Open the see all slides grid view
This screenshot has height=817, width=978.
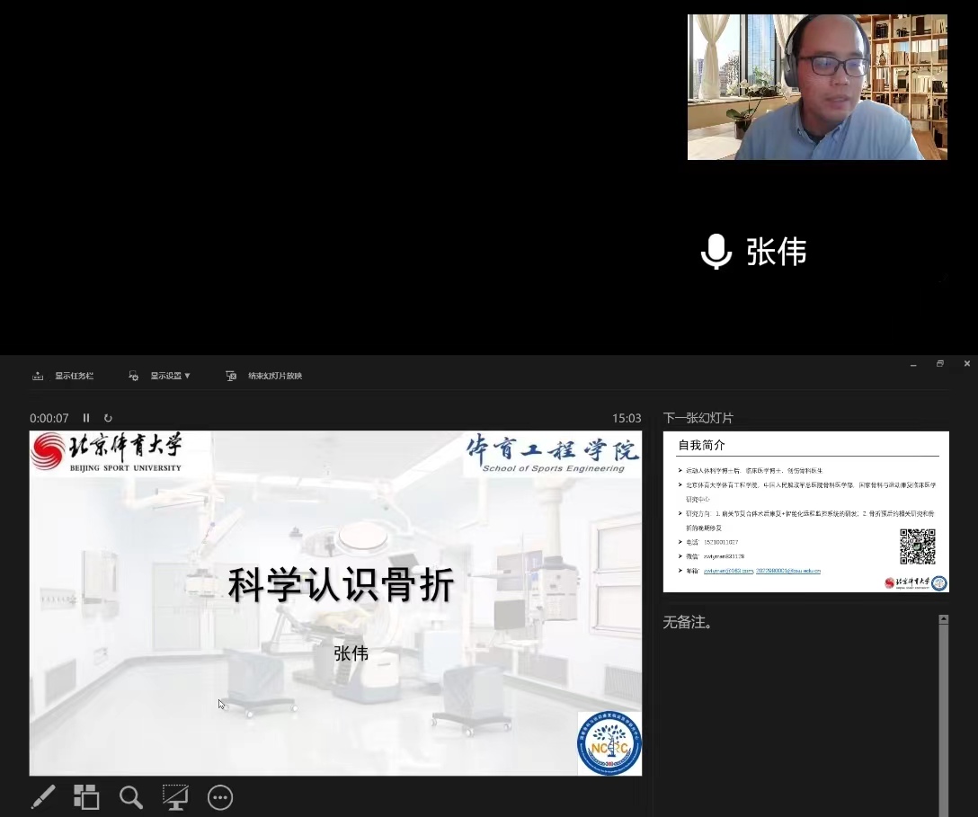click(x=86, y=797)
